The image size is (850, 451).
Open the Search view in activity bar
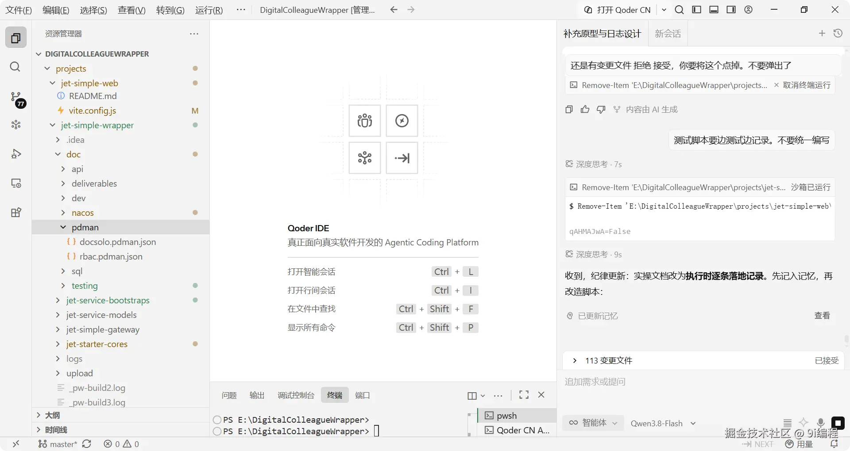[x=15, y=67]
